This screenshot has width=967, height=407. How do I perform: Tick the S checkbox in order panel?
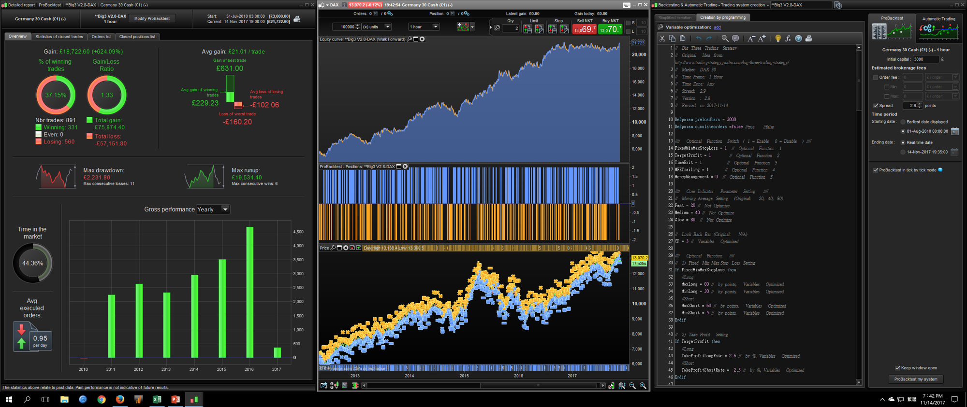(x=628, y=23)
